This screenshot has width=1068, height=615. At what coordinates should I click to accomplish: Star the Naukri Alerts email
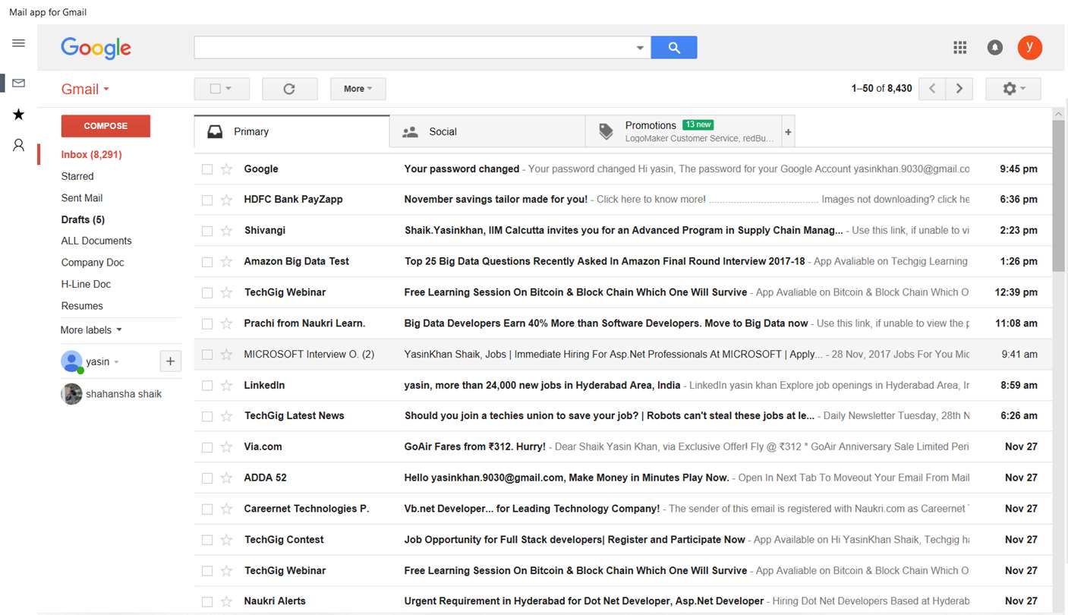226,601
